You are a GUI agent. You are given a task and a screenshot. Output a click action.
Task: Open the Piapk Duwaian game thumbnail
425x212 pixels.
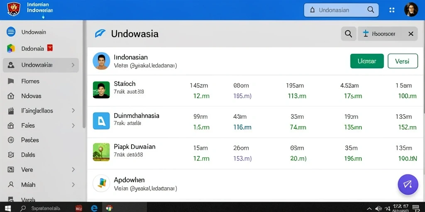[x=101, y=152]
